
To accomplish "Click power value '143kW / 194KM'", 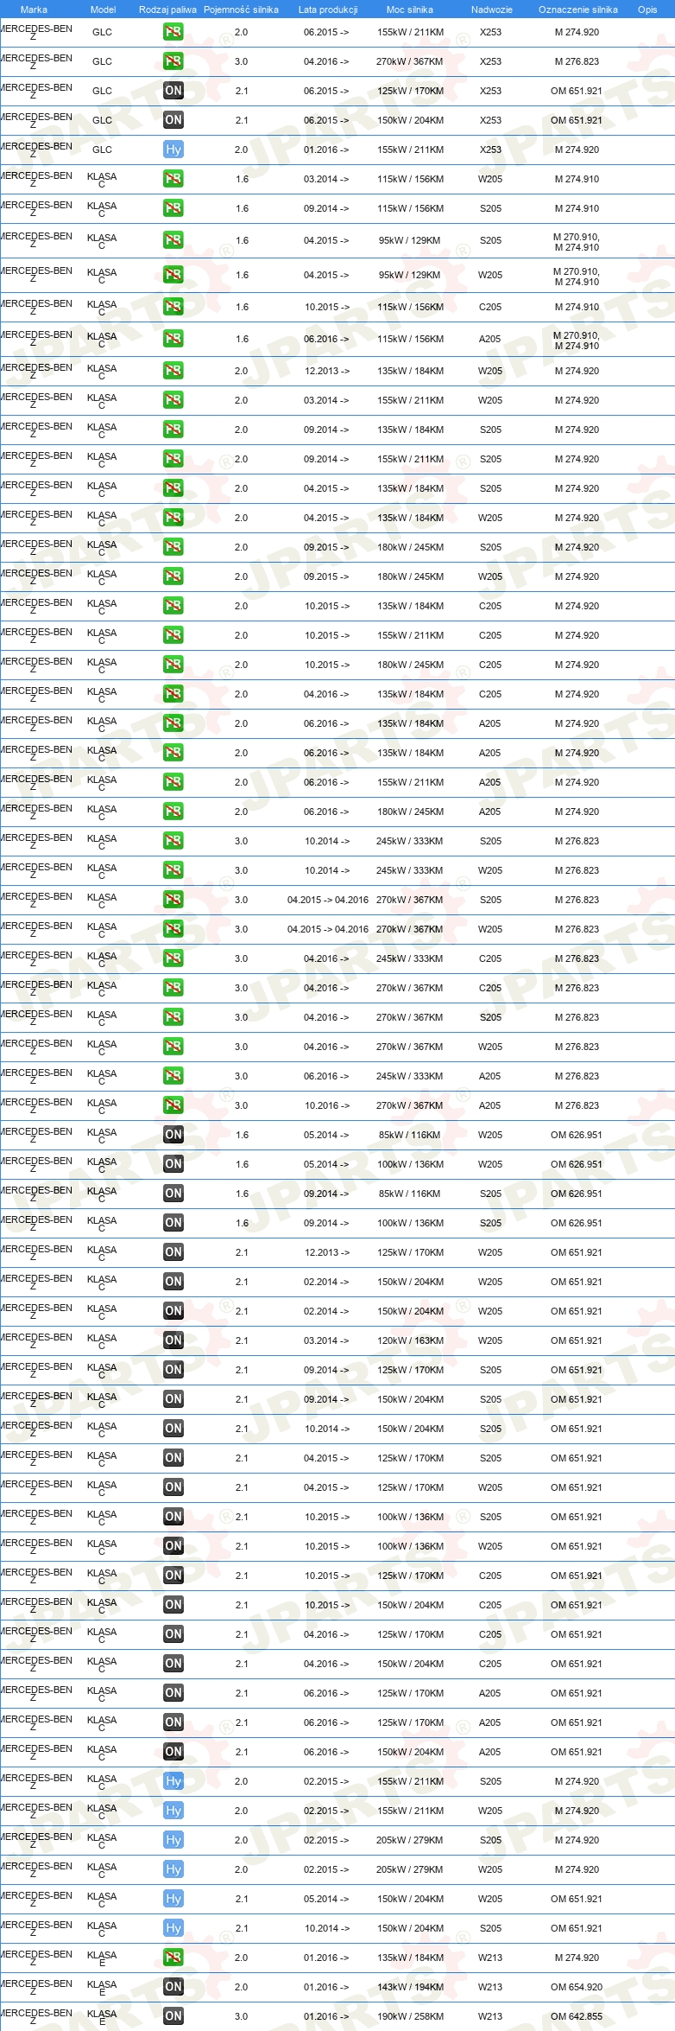I will point(410,1987).
